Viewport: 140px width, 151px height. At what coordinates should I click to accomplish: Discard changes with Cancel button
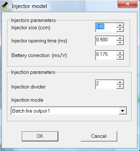pyautogui.click(x=99, y=136)
